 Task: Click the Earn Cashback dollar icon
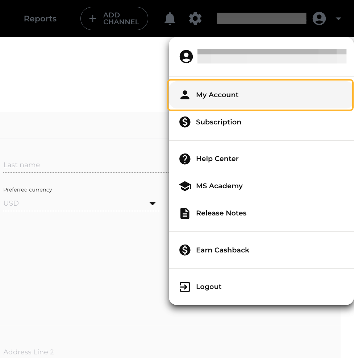click(x=185, y=250)
